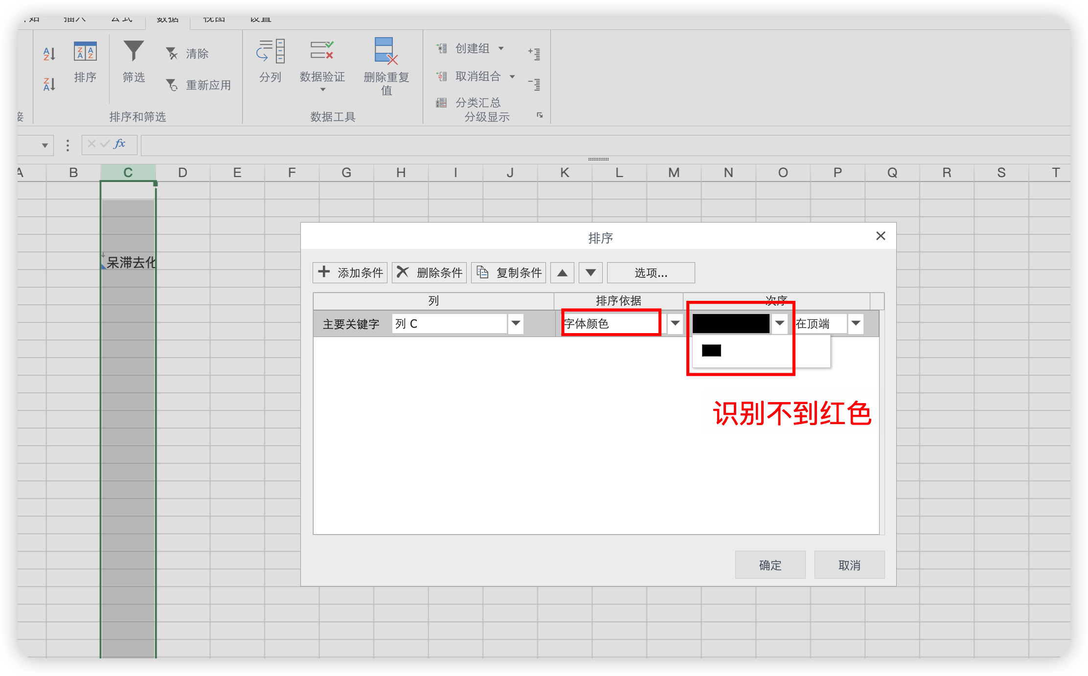The height and width of the screenshot is (676, 1088).
Task: Click the Create Group (创建组) button
Action: click(463, 48)
